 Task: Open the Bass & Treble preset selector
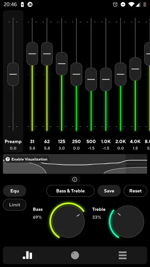coord(70,191)
